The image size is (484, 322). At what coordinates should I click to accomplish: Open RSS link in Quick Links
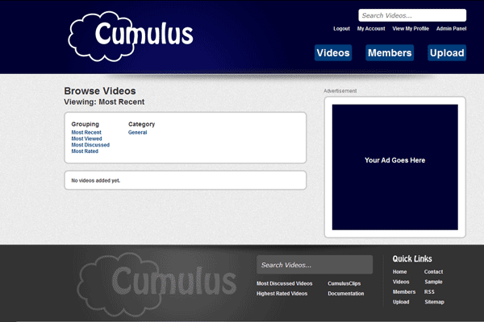coord(429,291)
